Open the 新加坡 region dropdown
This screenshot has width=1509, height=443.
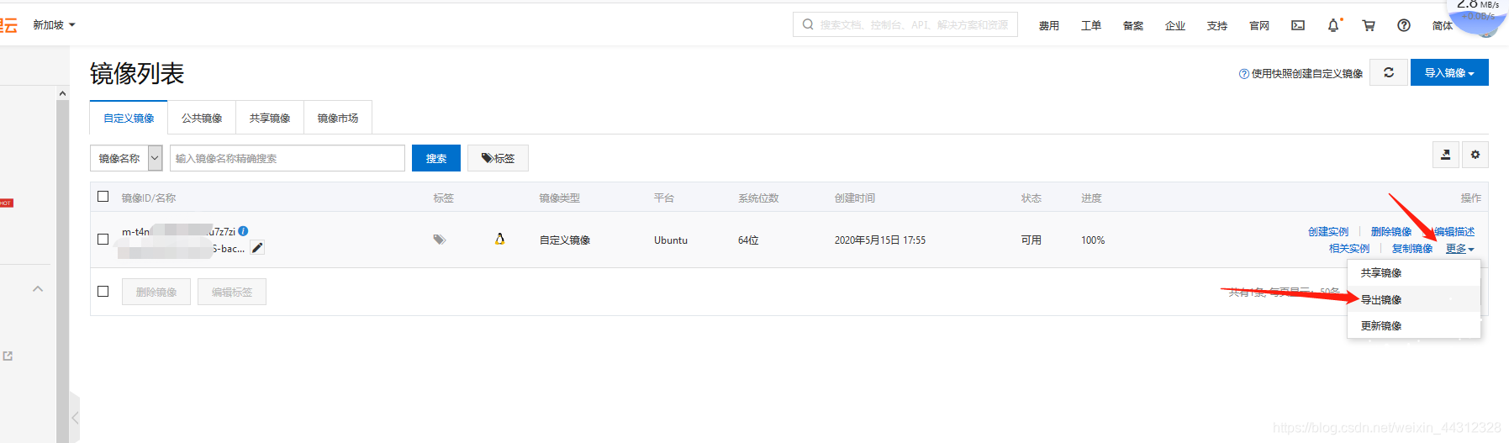point(54,25)
